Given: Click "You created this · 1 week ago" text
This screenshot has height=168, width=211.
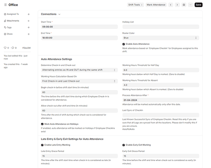Looking at the screenshot, I should tap(16, 66).
